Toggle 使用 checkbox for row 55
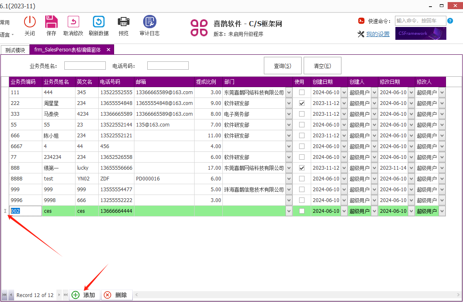The height and width of the screenshot is (302, 463). [302, 124]
